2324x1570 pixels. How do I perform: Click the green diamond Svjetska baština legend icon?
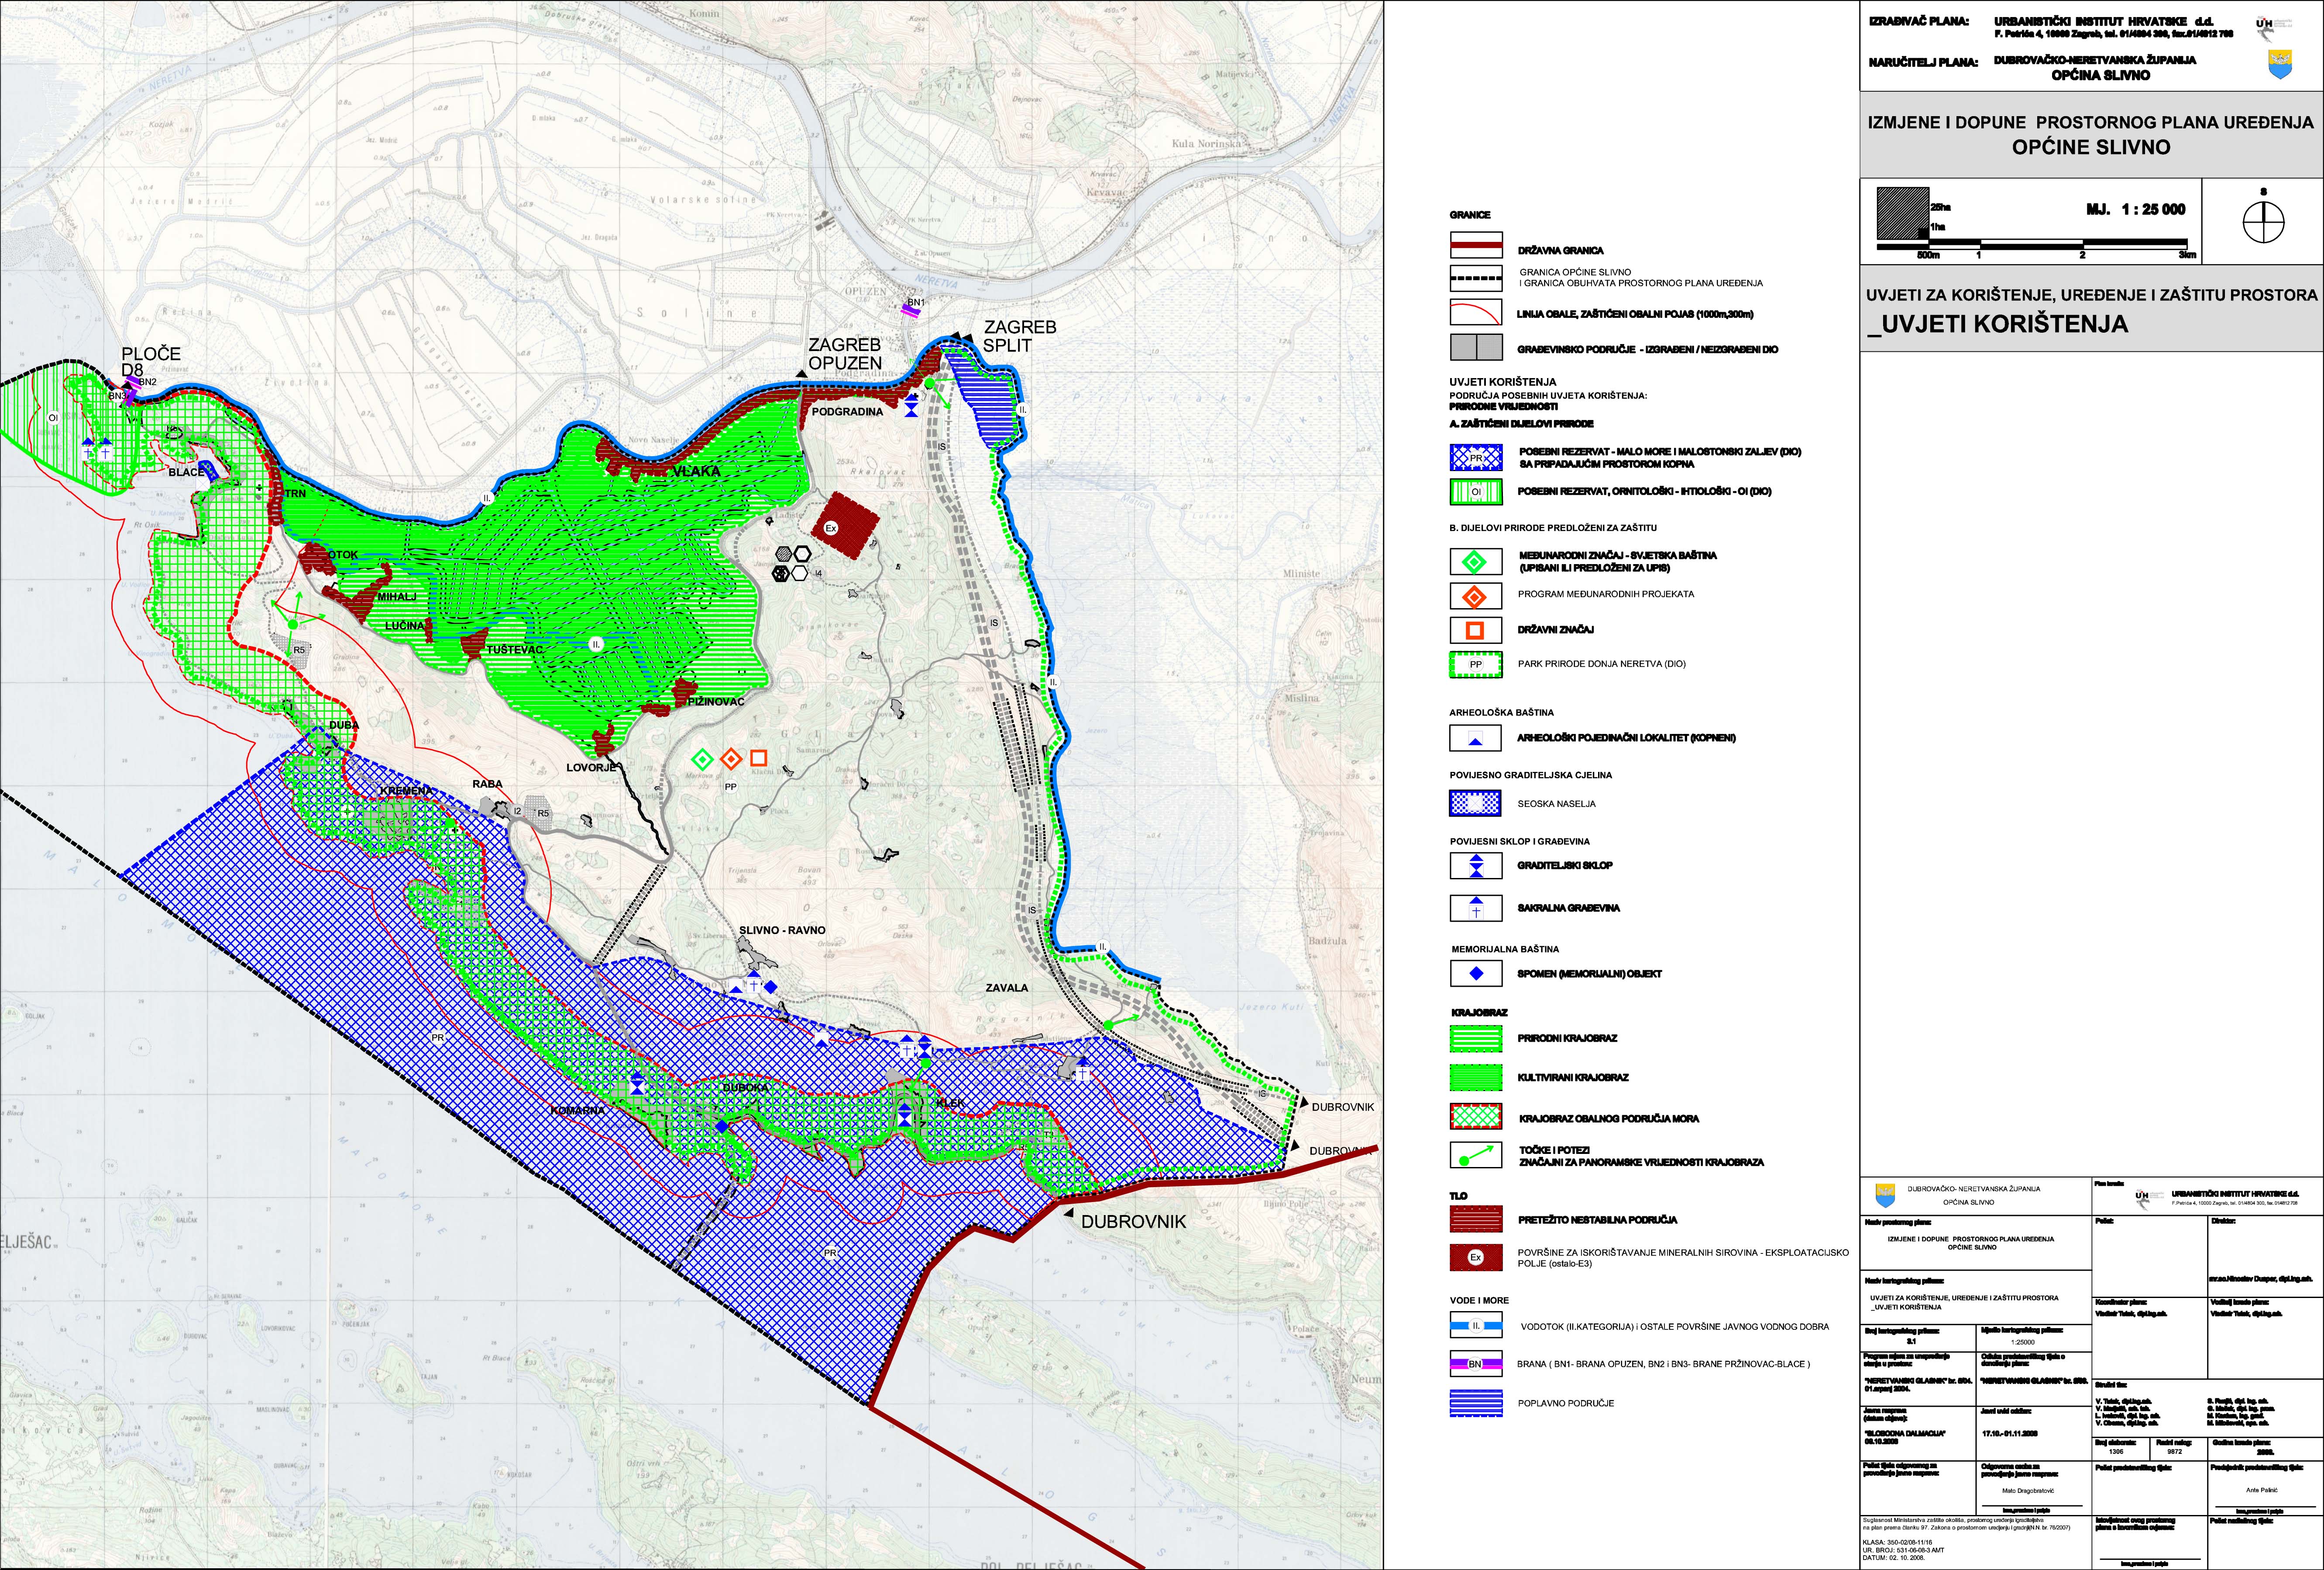click(x=1475, y=561)
